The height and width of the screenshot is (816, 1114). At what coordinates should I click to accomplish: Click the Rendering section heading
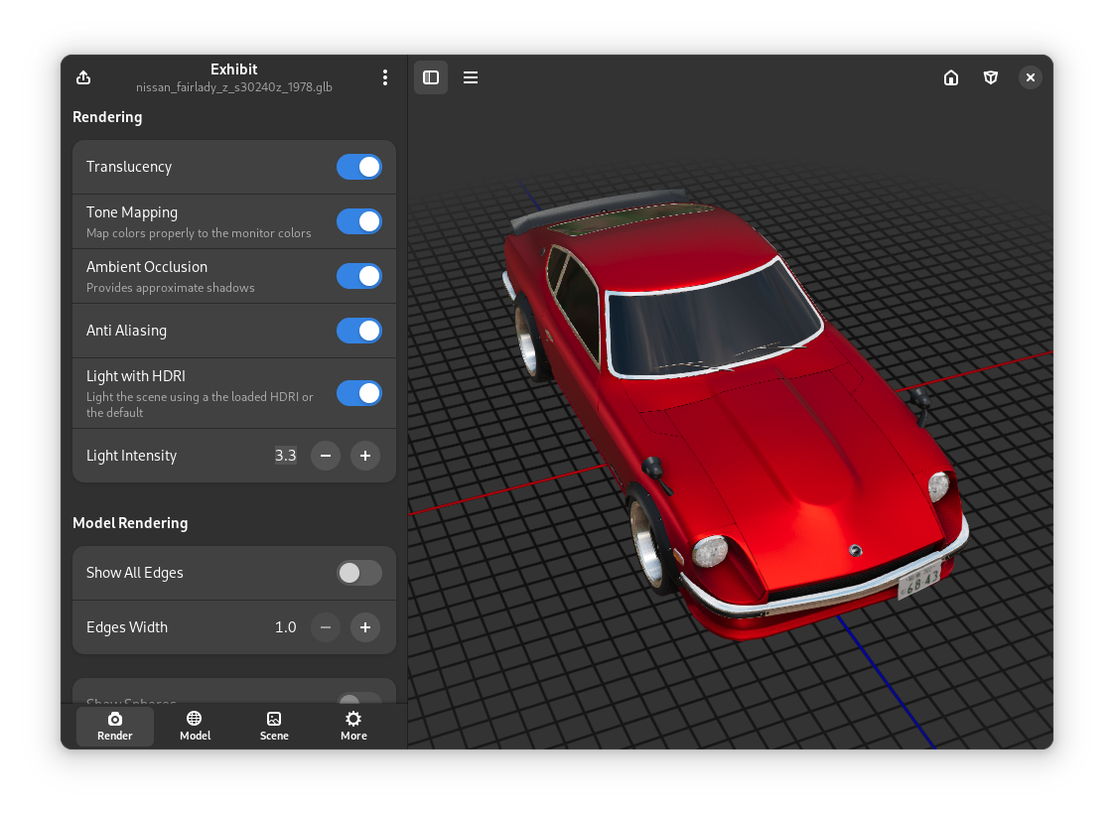(107, 117)
